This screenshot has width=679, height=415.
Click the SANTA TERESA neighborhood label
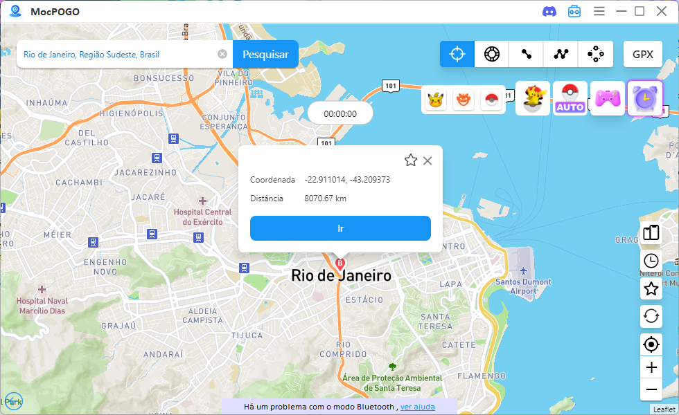click(435, 322)
